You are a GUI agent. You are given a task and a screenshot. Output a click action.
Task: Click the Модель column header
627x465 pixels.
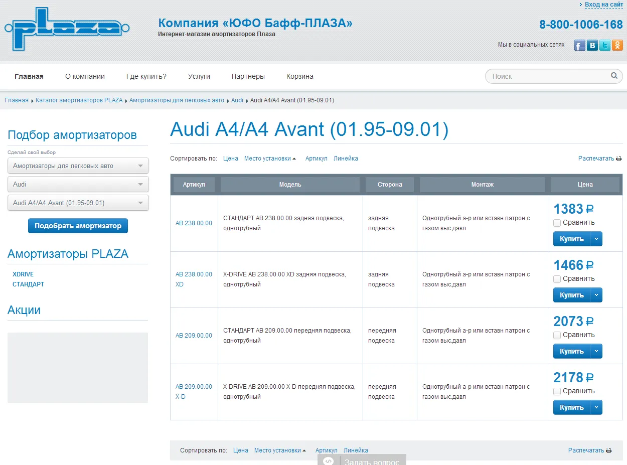[290, 185]
